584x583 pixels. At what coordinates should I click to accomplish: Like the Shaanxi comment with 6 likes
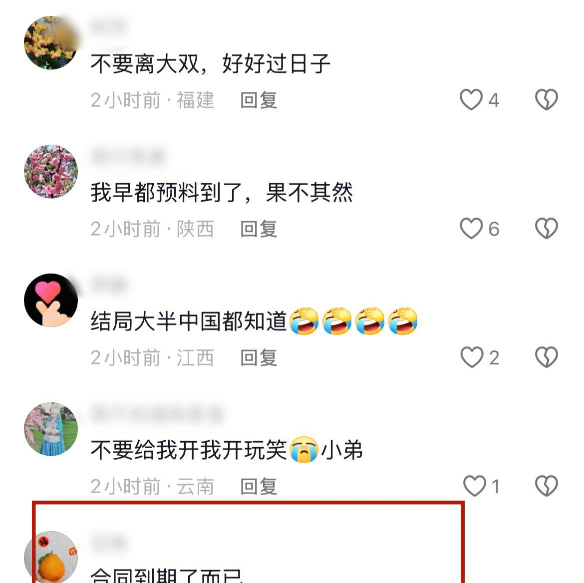pyautogui.click(x=471, y=228)
